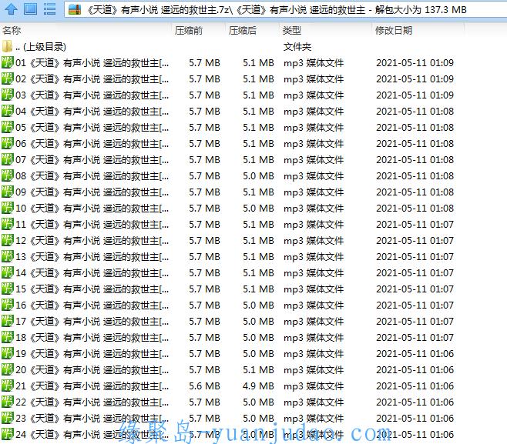Screen dimensions: 507x444
Task: Click MP3 icon of file 13
Action: tap(8, 256)
